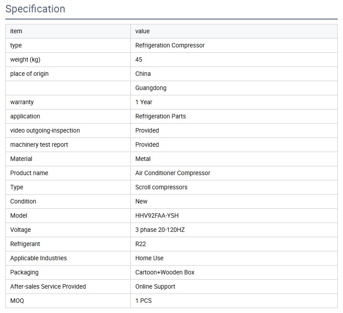The height and width of the screenshot is (313, 343).
Task: Select the model number HHV92FAA-YSH
Action: click(157, 215)
